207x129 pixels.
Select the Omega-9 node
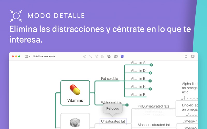click(190, 127)
